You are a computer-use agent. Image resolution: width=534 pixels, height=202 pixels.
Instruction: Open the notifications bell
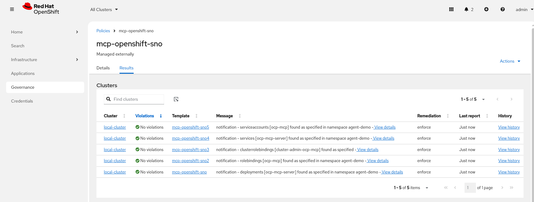tap(466, 9)
